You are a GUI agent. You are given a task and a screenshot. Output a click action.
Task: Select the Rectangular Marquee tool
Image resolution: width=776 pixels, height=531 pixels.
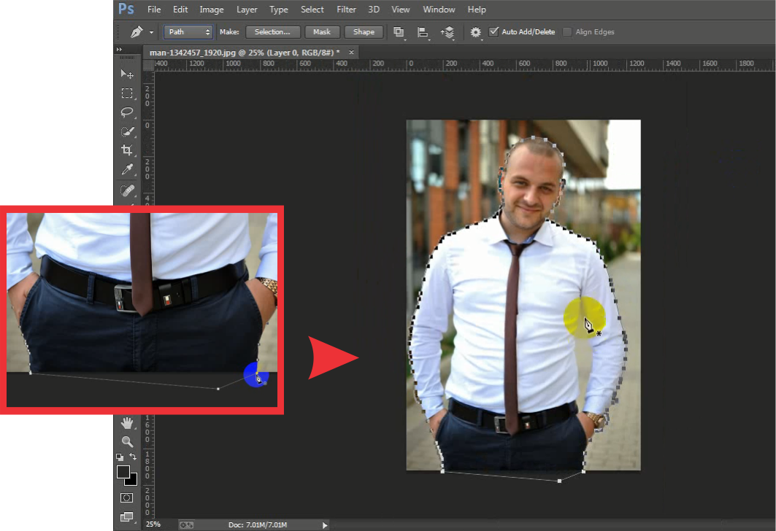(127, 93)
